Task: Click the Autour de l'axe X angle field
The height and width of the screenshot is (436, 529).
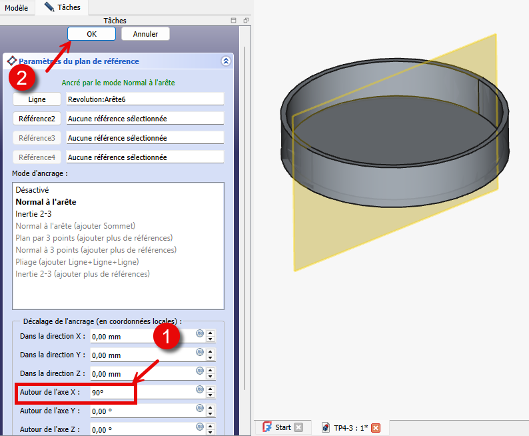Action: 141,393
